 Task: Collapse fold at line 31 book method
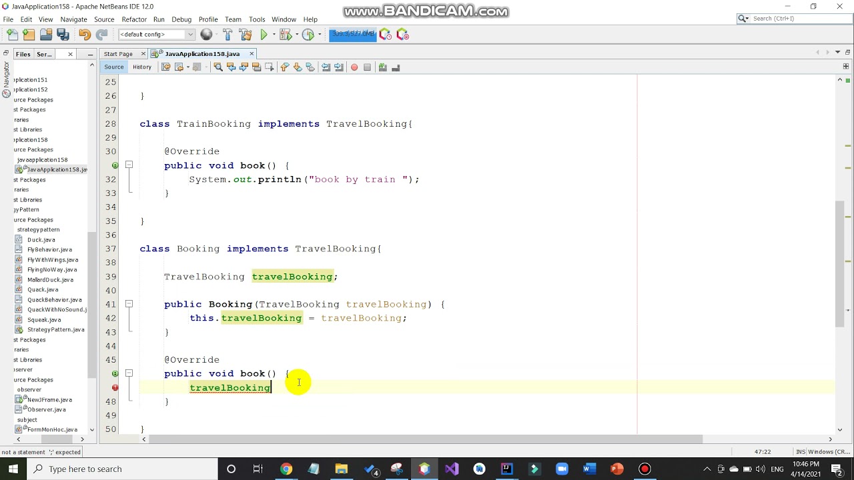click(x=129, y=165)
